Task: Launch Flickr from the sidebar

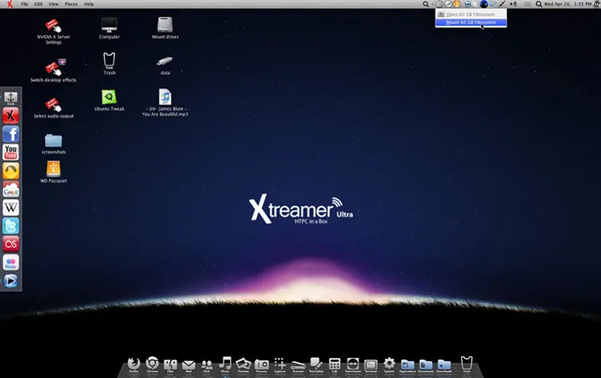Action: pyautogui.click(x=10, y=263)
